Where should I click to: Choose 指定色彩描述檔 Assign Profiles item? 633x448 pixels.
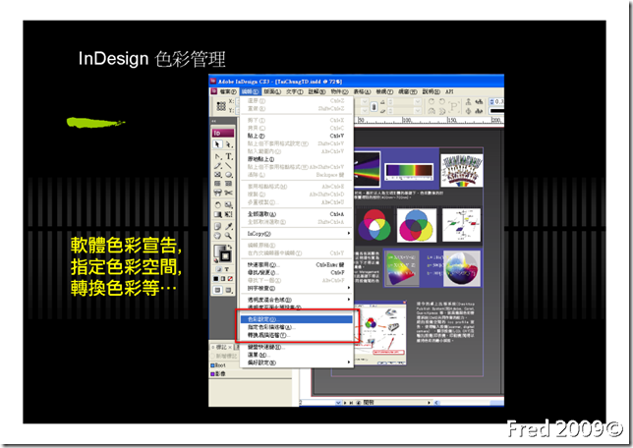coord(296,327)
